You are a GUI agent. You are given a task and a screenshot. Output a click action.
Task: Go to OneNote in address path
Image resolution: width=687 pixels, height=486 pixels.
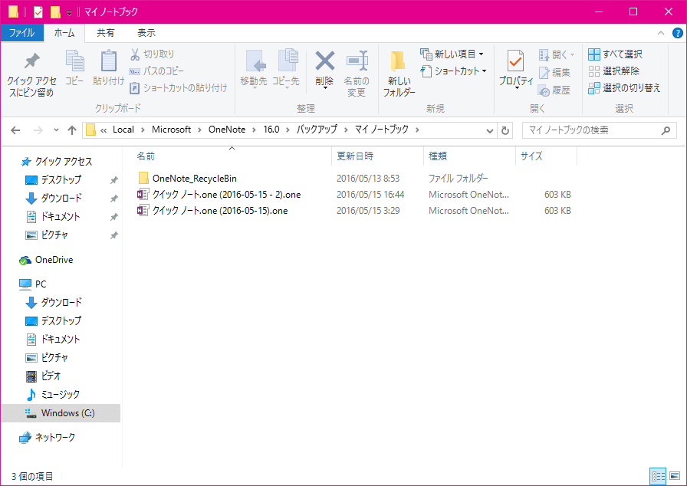tap(227, 130)
